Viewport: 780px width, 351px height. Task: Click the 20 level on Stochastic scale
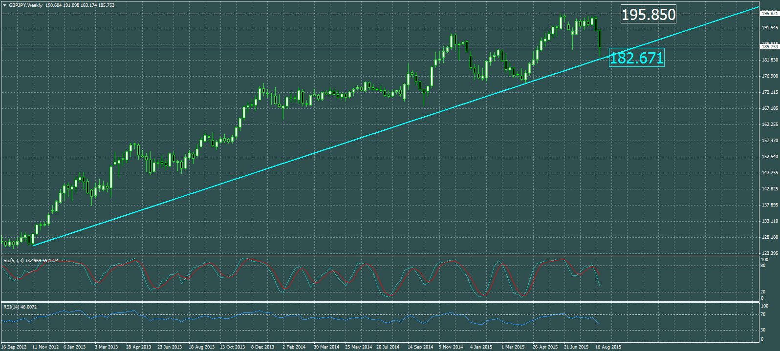[763, 292]
